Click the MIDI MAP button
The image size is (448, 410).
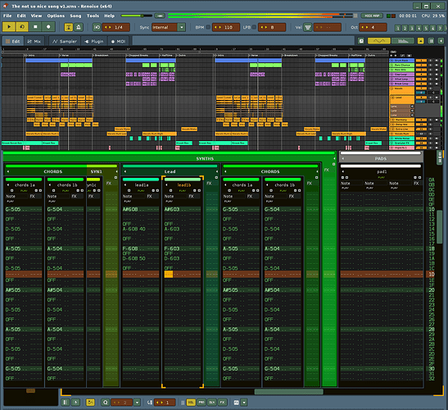372,16
